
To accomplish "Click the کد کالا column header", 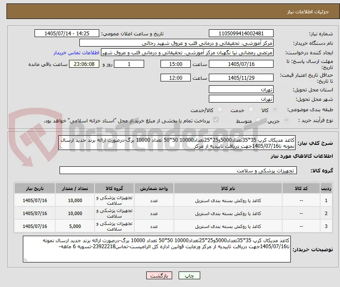I will [301, 188].
